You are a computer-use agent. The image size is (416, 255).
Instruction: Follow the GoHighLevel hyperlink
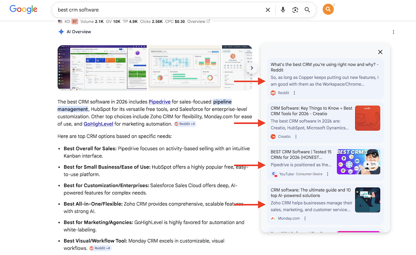click(98, 124)
